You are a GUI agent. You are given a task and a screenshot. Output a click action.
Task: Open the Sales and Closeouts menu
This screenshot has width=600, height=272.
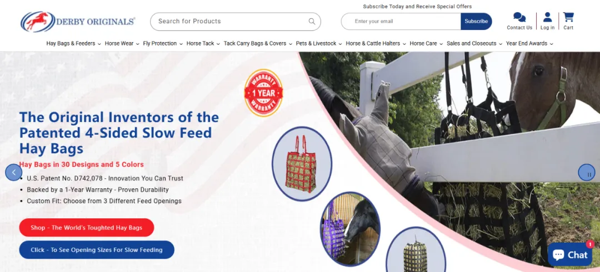pos(474,44)
